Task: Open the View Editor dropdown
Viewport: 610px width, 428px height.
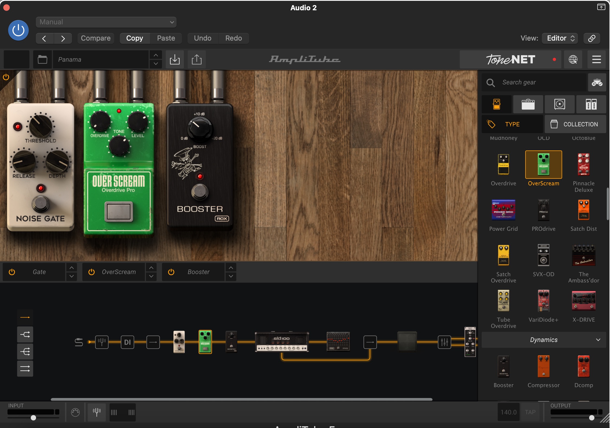Action: click(x=560, y=38)
